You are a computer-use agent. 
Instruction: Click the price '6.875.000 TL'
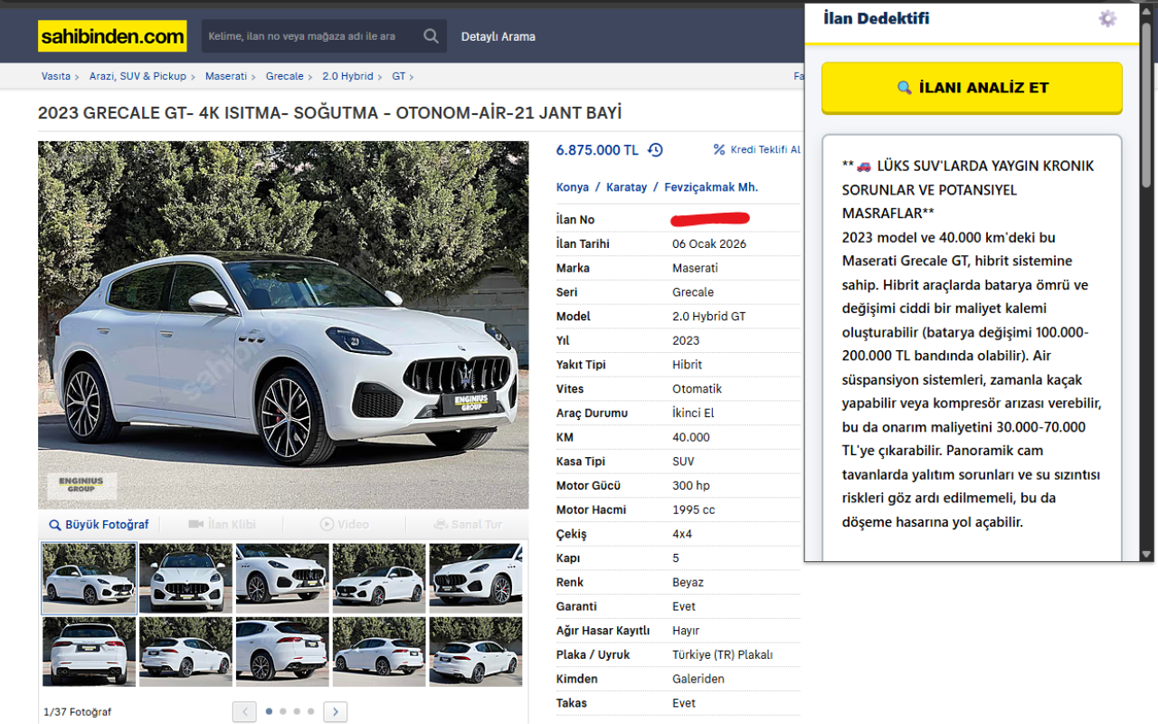(597, 150)
